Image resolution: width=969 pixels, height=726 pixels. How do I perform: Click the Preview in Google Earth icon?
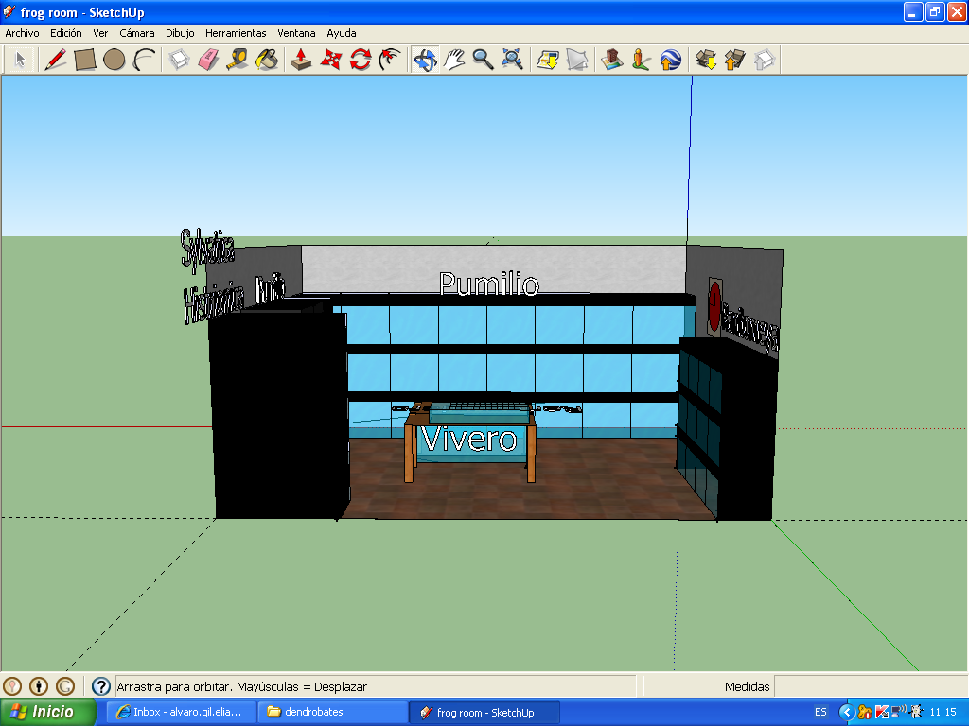670,60
